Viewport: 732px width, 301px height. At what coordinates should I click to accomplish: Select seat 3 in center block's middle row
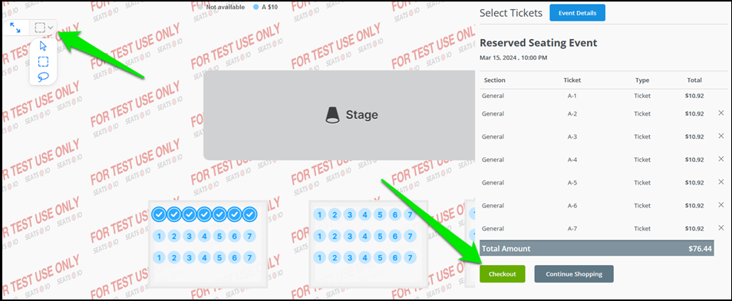[350, 236]
